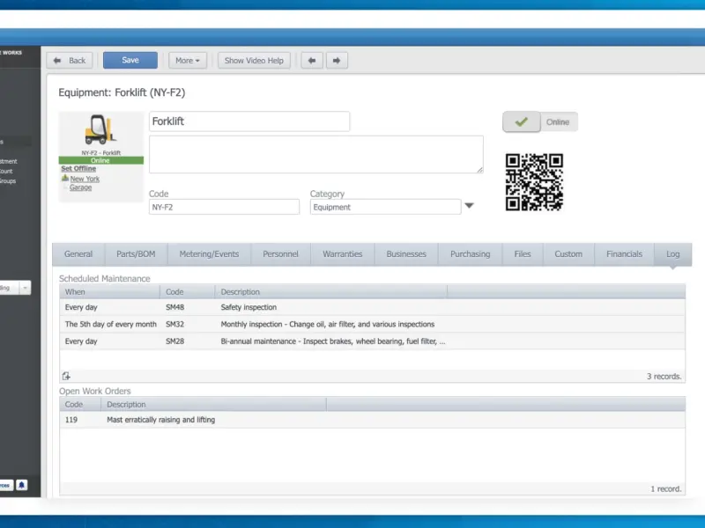Click the add scheduled maintenance icon

(66, 376)
